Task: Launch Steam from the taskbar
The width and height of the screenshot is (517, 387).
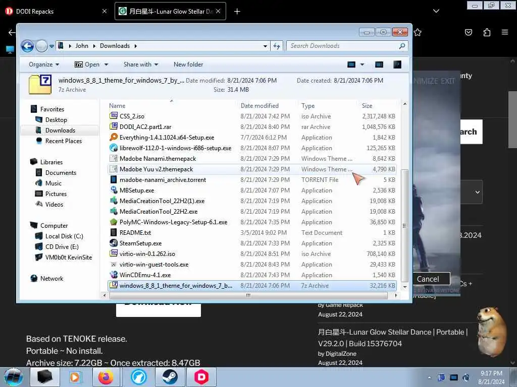Action: (170, 377)
